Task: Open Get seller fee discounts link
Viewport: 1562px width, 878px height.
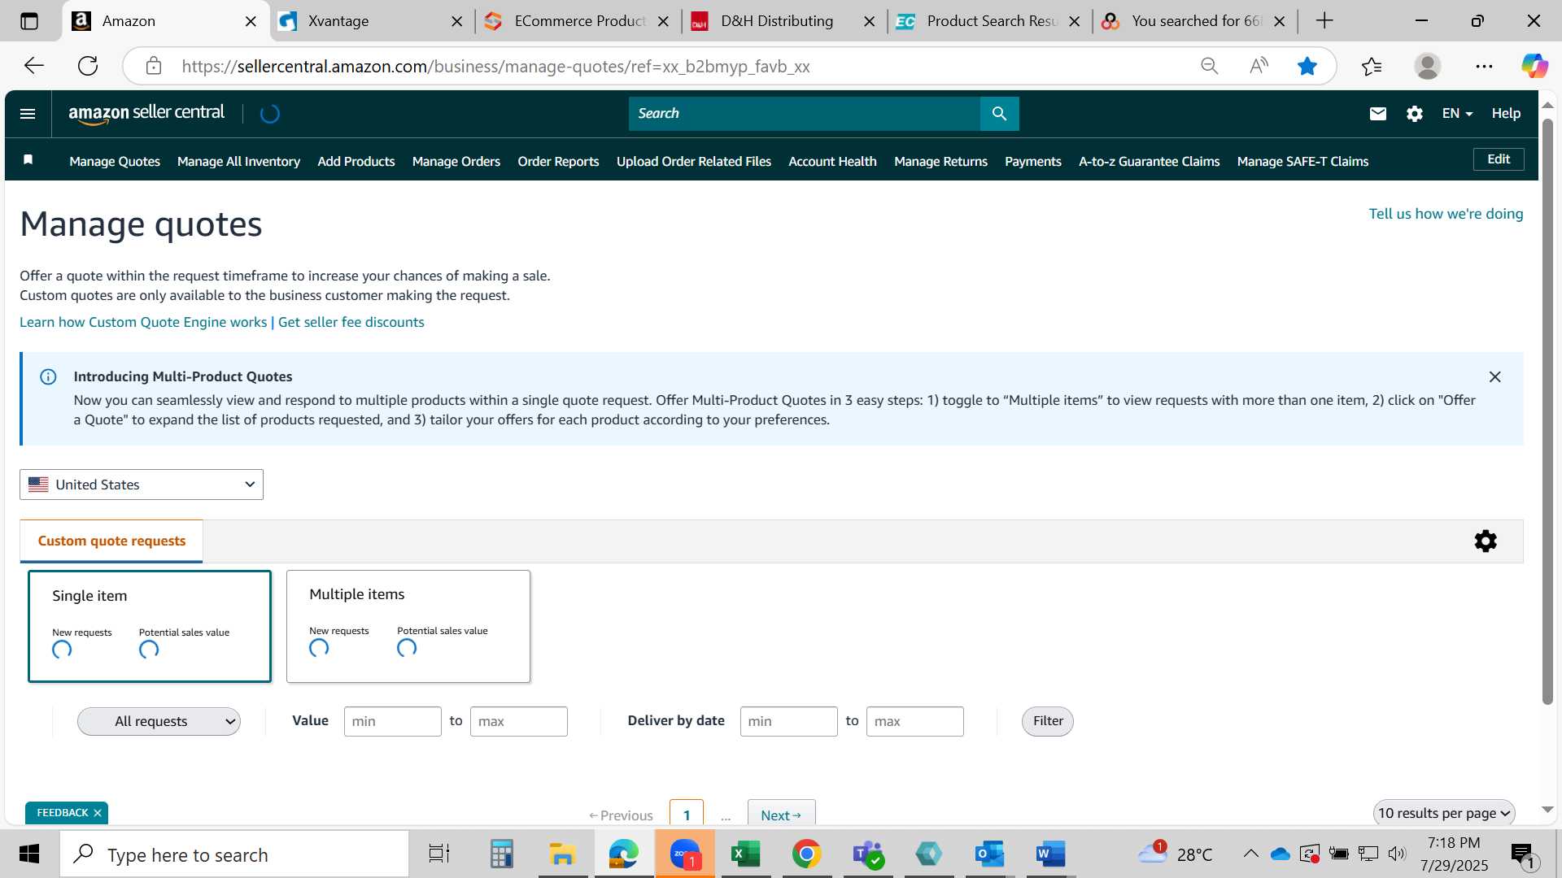Action: pyautogui.click(x=351, y=322)
